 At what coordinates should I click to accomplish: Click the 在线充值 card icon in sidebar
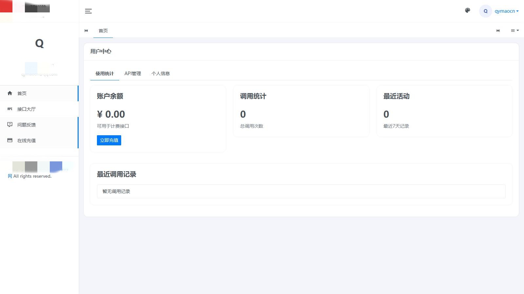[10, 140]
